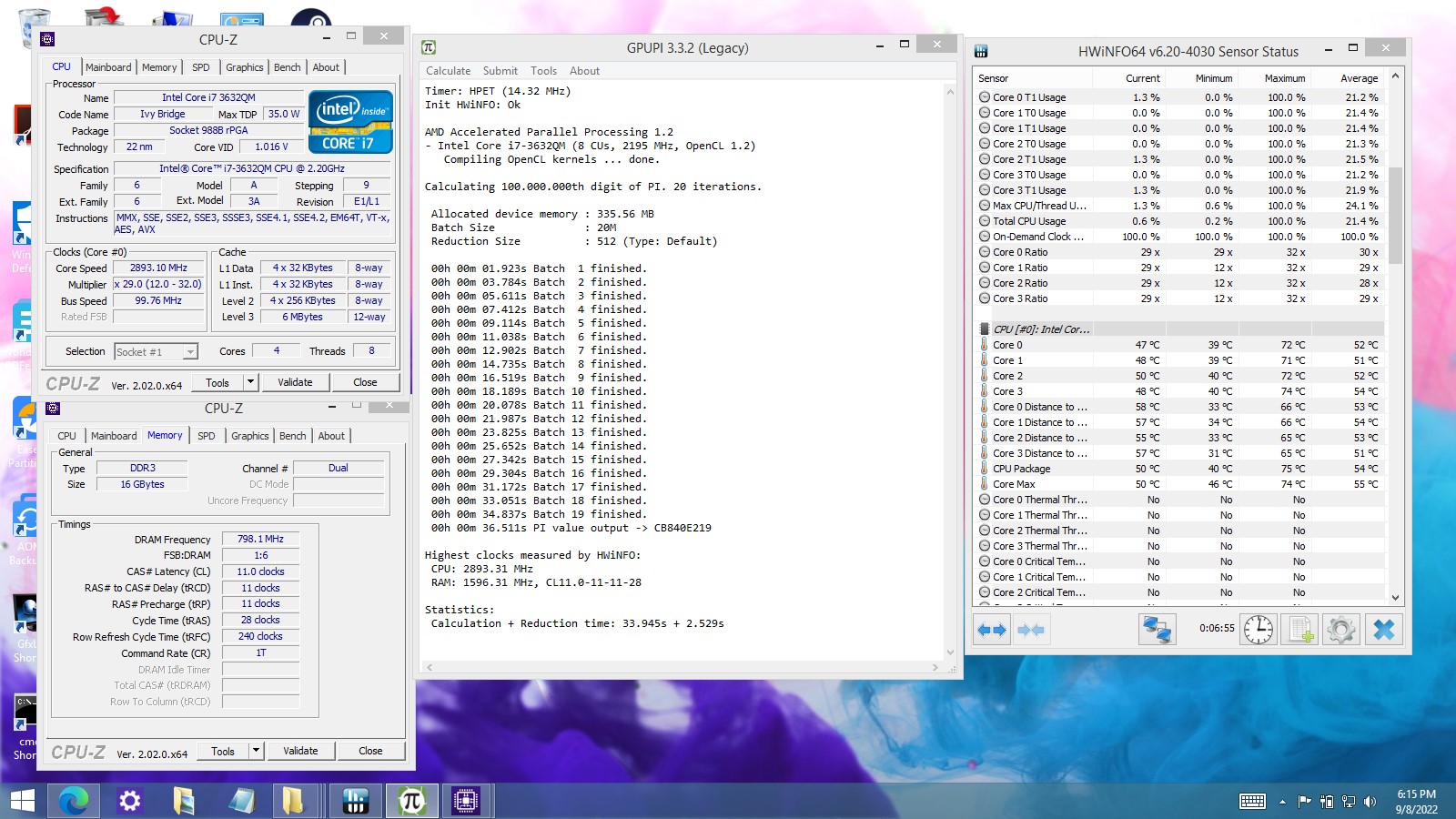Open Settings gear on taskbar
This screenshot has width=1456, height=819.
[x=130, y=801]
